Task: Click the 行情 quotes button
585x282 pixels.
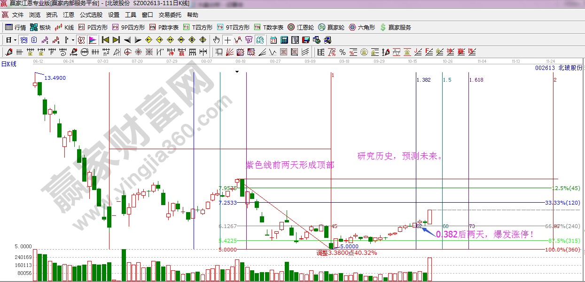Action: [16, 27]
